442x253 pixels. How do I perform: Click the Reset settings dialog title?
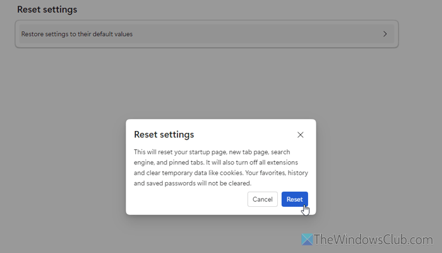(164, 134)
